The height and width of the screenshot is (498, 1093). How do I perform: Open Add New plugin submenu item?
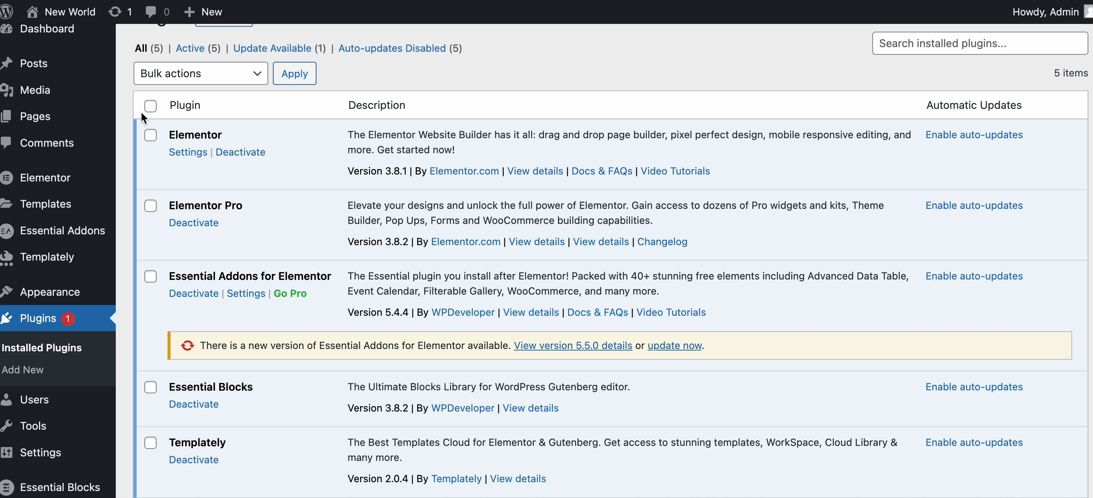[x=22, y=370]
